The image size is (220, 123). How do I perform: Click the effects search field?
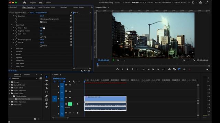23,79
